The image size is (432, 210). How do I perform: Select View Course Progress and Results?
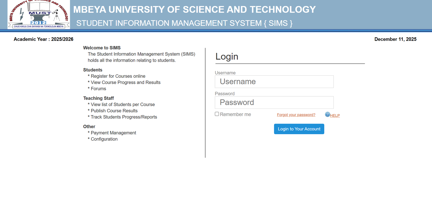(126, 82)
